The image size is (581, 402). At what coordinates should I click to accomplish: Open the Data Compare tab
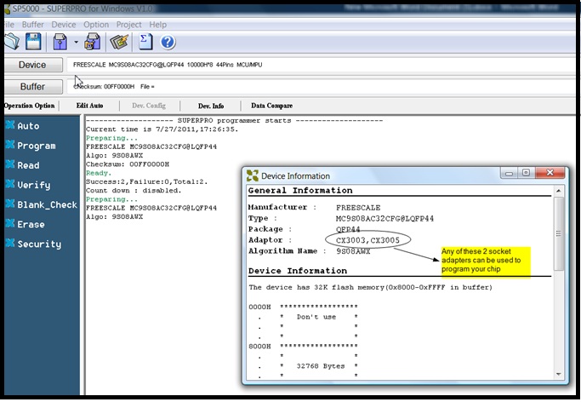click(271, 106)
